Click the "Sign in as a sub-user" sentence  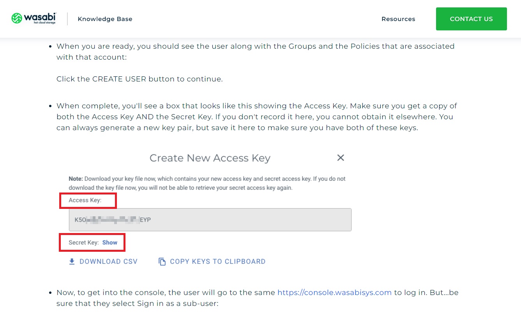(137, 303)
